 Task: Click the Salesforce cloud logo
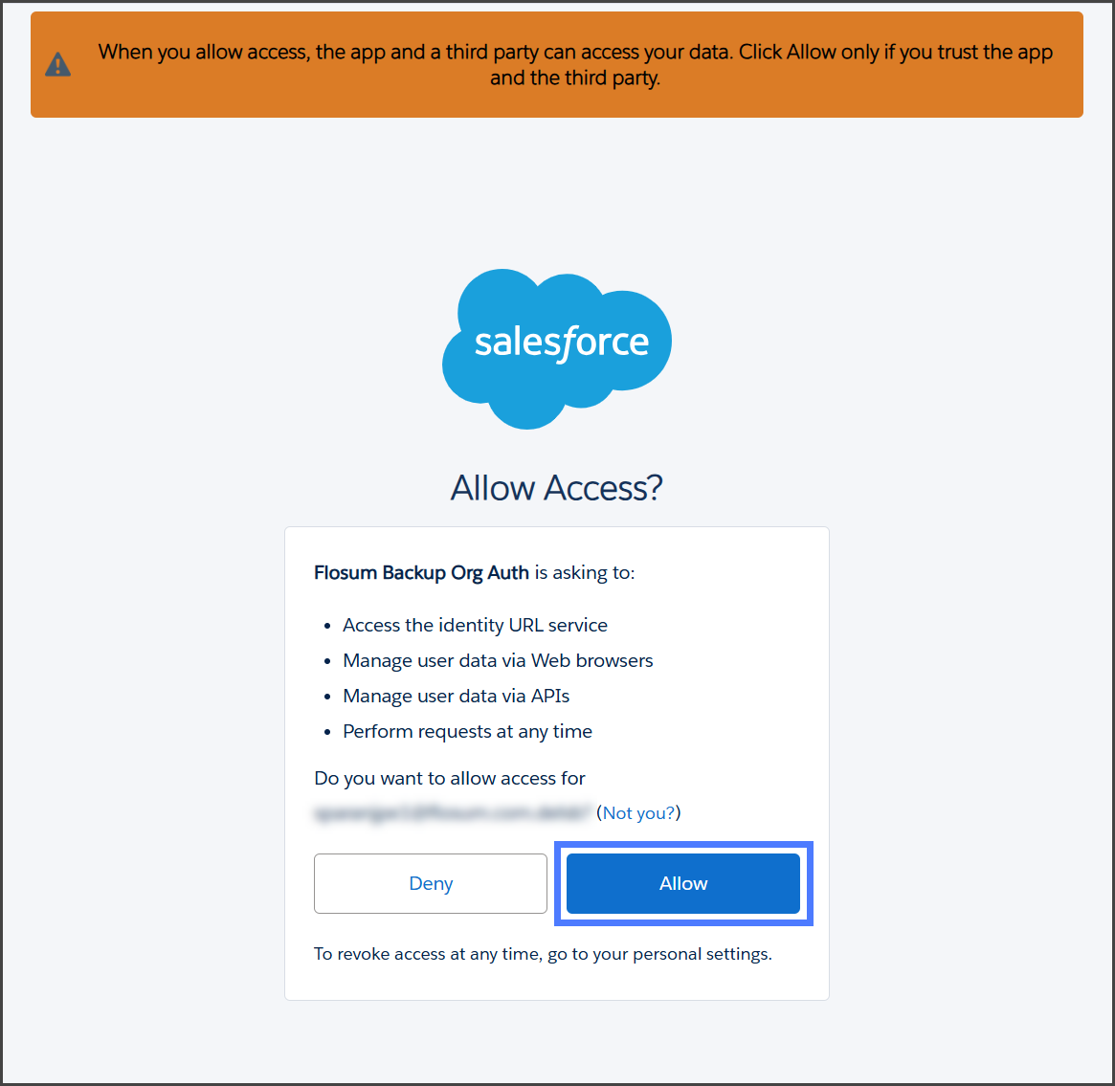coord(557,347)
